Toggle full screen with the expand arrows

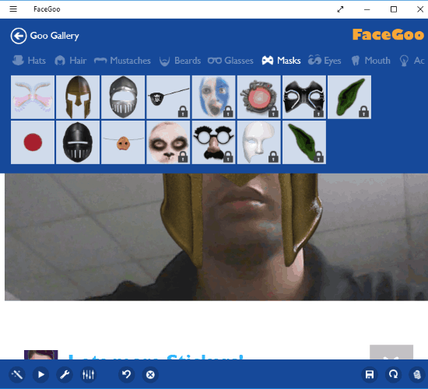click(x=340, y=9)
